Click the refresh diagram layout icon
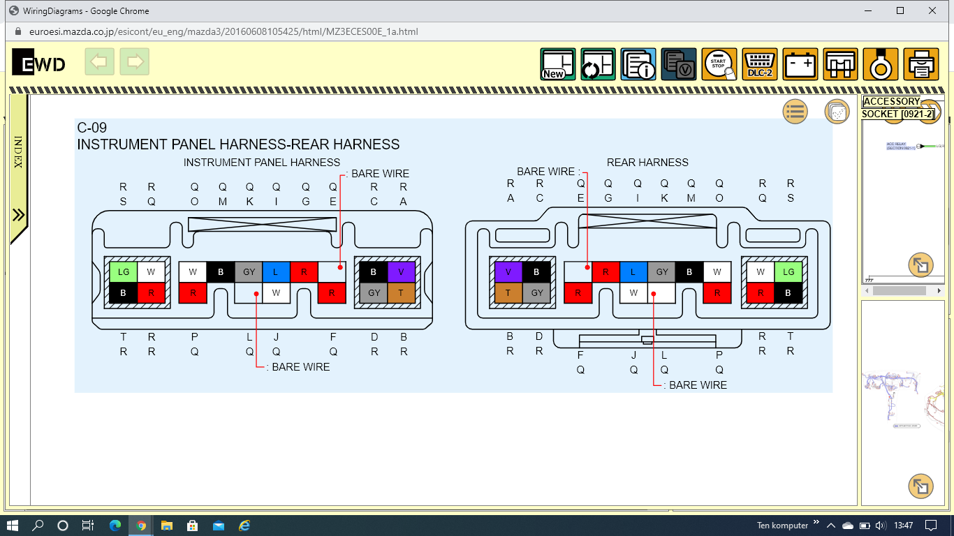Image resolution: width=954 pixels, height=536 pixels. pyautogui.click(x=598, y=65)
